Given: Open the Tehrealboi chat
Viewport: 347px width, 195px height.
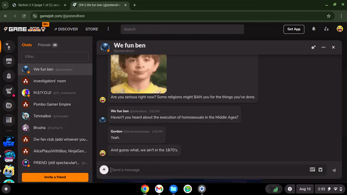Looking at the screenshot, I should tap(55, 116).
